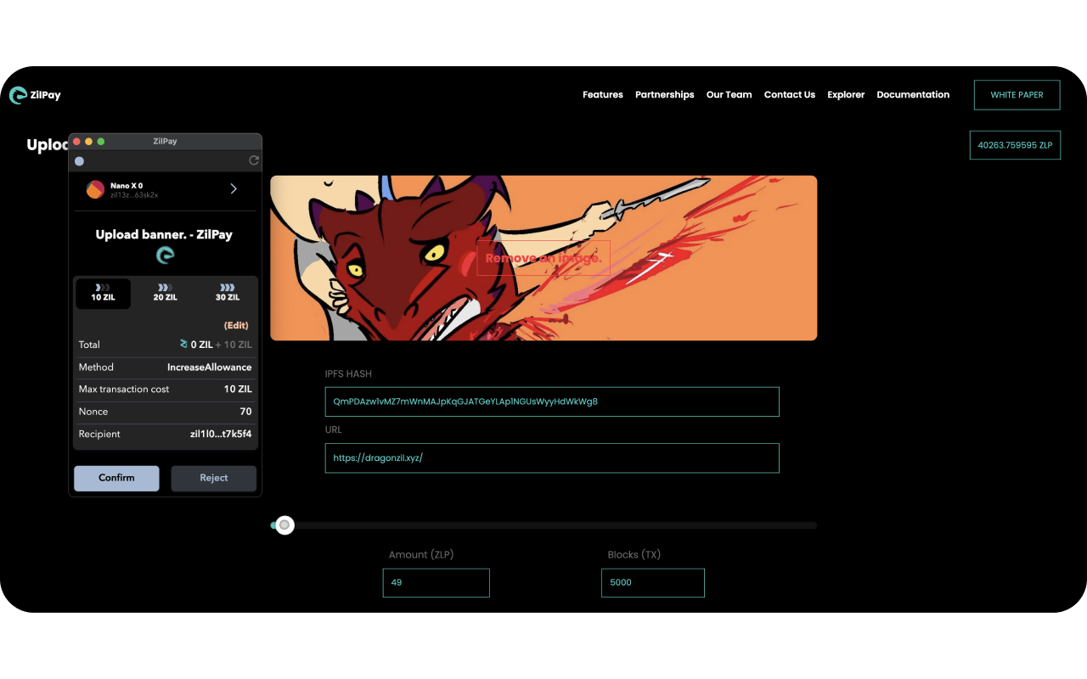Image resolution: width=1087 pixels, height=679 pixels.
Task: Expand account details with the chevron arrow
Action: click(234, 188)
